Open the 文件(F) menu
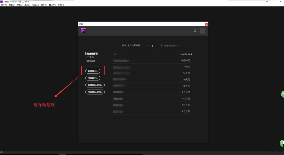This screenshot has height=155, width=284. (4, 5)
